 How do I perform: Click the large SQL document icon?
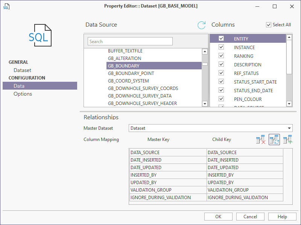(40, 35)
